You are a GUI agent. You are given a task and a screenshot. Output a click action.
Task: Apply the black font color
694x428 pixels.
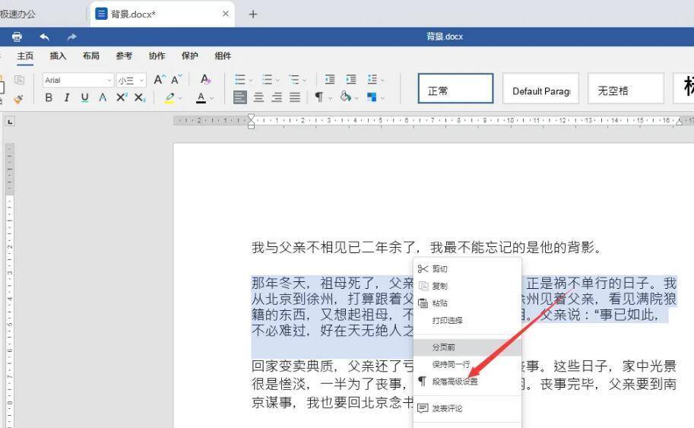click(x=201, y=97)
